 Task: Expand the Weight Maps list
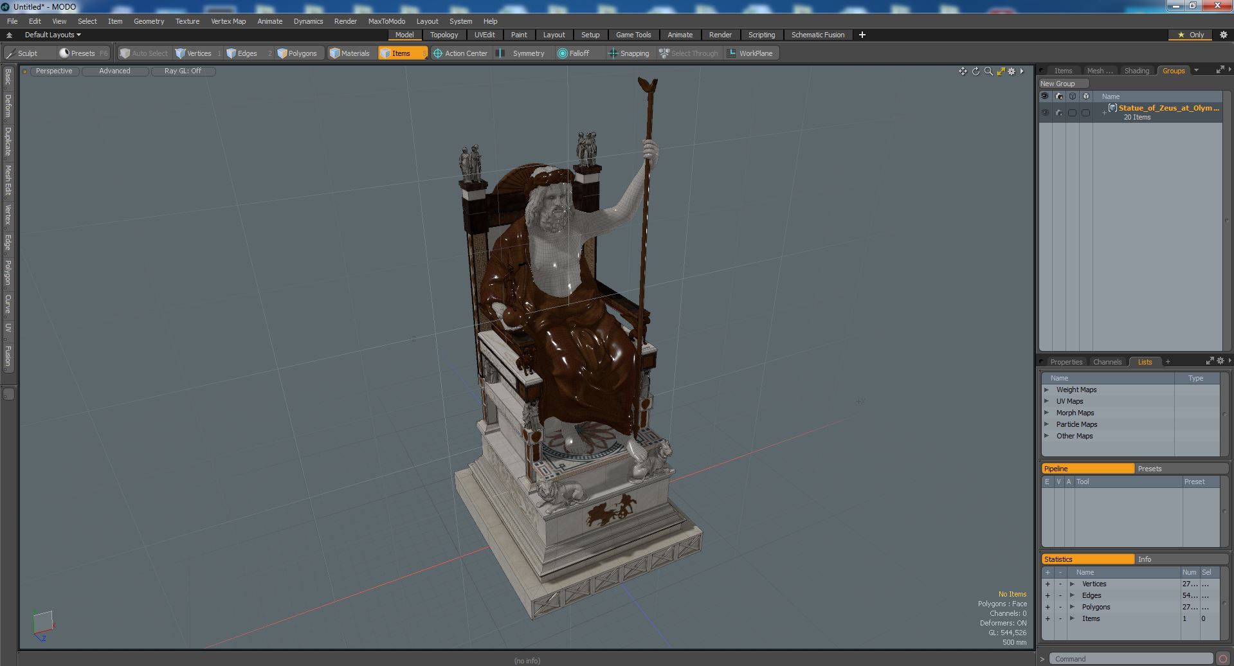pos(1046,390)
